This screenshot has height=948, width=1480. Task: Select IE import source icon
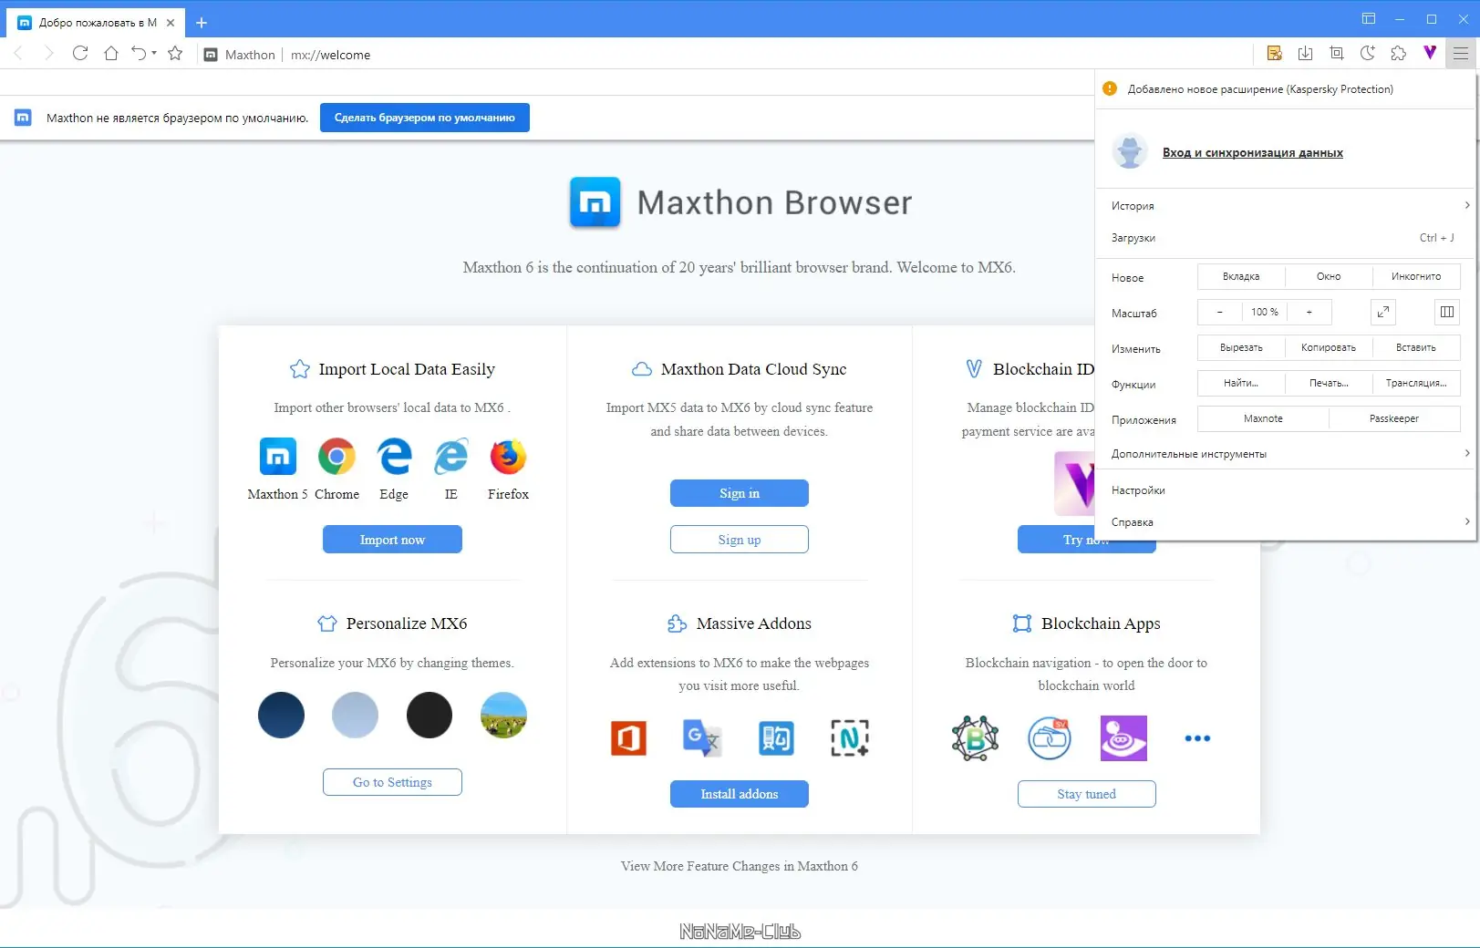(x=451, y=457)
